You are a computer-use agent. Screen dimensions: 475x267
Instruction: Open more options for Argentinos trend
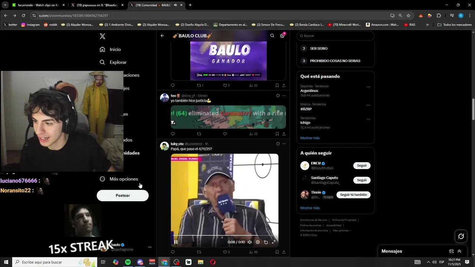368,87
